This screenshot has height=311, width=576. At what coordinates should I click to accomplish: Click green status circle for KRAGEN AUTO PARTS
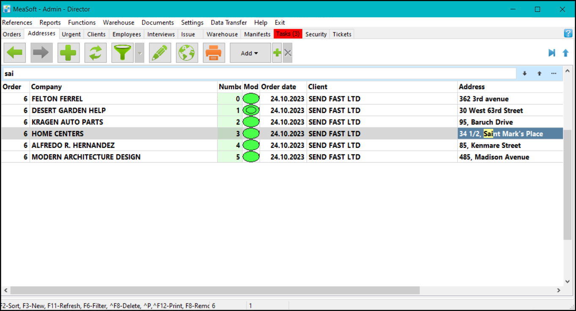pos(251,122)
